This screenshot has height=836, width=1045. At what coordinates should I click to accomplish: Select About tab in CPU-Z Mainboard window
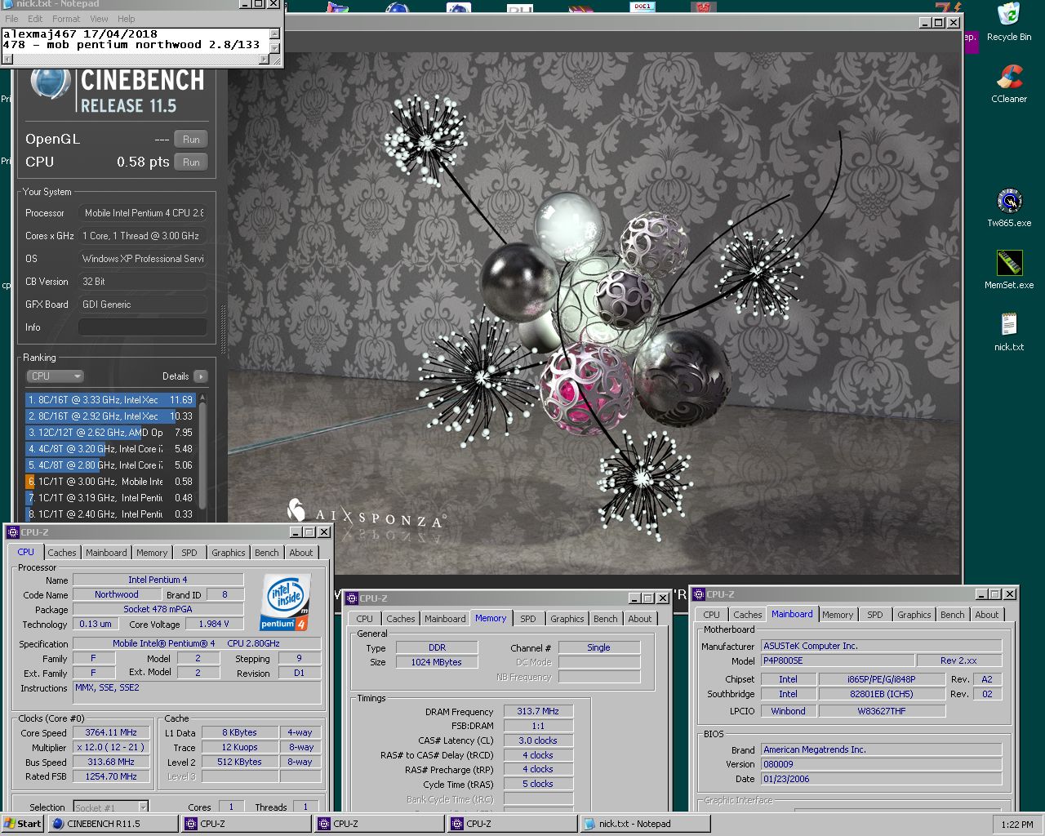987,615
